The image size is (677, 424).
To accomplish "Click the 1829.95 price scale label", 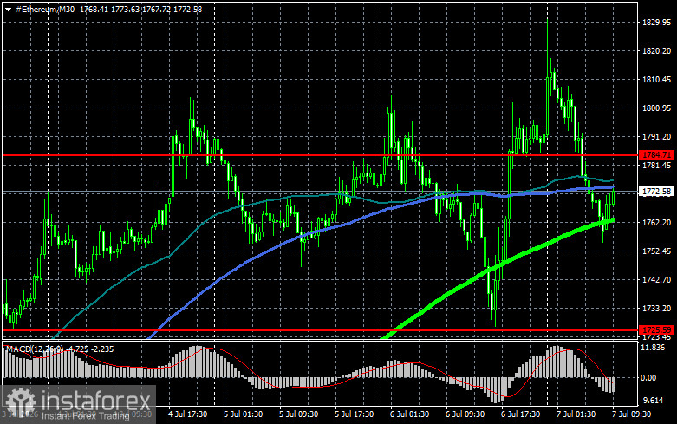I will coord(656,23).
